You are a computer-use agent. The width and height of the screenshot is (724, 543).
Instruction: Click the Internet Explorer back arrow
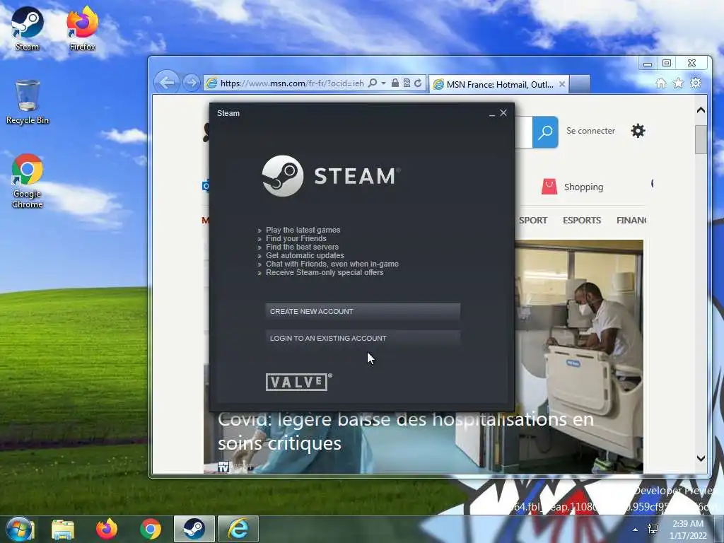167,83
